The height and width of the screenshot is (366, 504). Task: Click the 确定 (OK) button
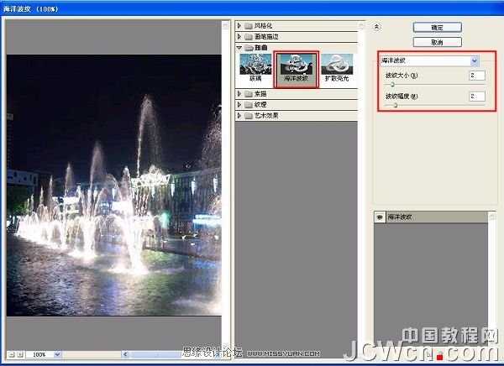pos(437,28)
